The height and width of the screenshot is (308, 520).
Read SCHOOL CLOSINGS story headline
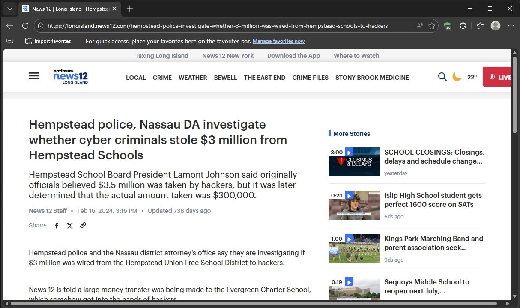click(434, 157)
